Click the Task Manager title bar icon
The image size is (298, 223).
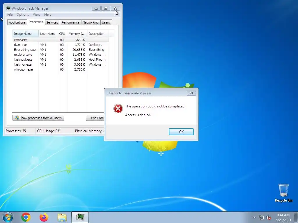8,8
